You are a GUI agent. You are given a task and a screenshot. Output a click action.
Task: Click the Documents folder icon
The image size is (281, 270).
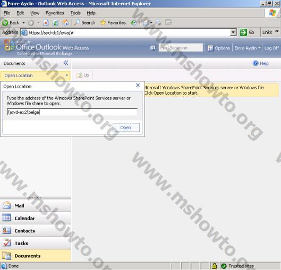(6, 256)
